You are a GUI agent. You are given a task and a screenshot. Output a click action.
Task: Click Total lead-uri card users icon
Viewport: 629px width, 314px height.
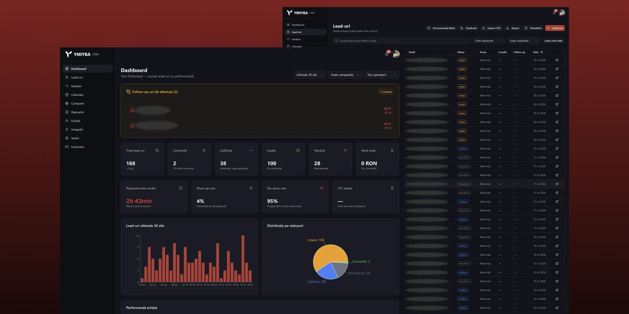pyautogui.click(x=157, y=150)
